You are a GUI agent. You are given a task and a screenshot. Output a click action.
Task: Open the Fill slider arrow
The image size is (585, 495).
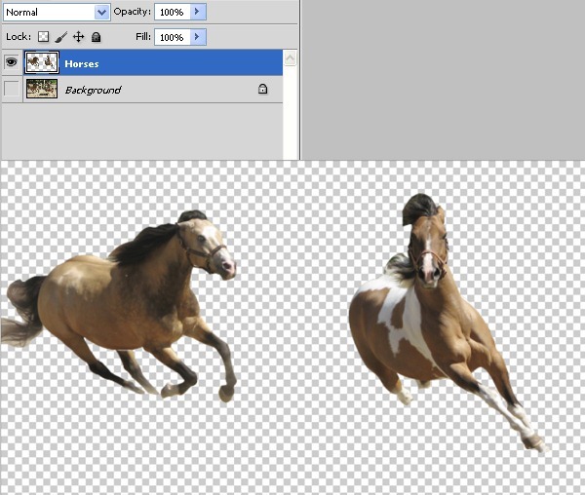(x=198, y=37)
